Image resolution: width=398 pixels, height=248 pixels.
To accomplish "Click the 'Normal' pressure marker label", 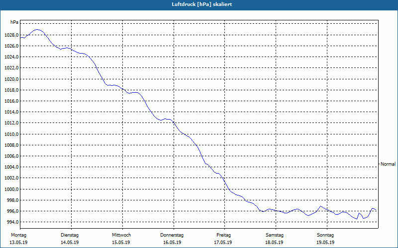I will pyautogui.click(x=388, y=164).
